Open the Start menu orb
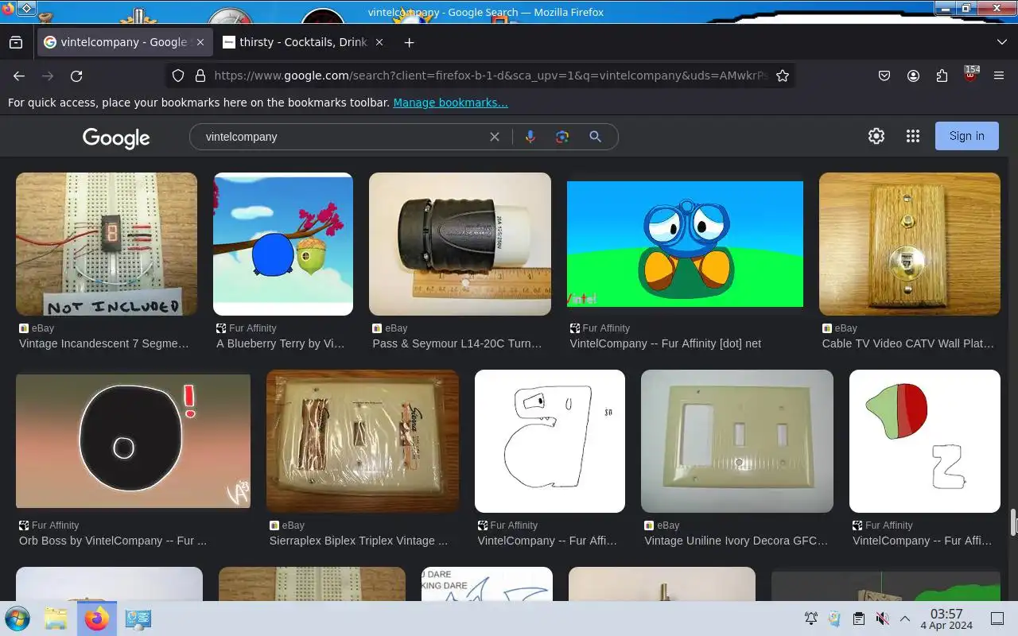1018x636 pixels. tap(17, 619)
